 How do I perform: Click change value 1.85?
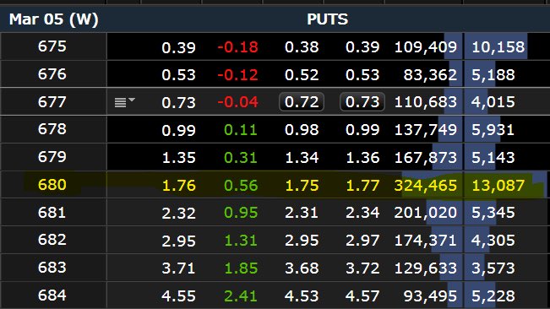coord(241,268)
